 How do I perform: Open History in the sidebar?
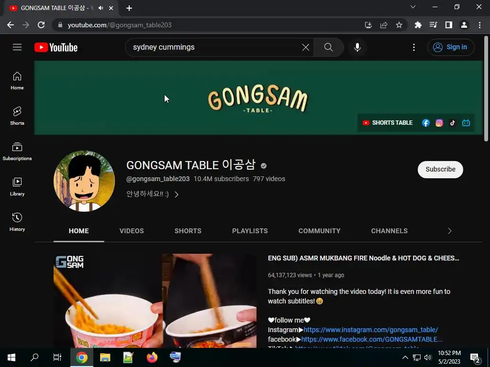click(x=17, y=222)
